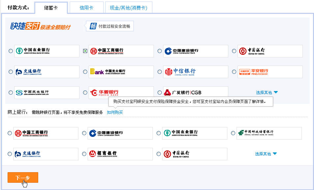Viewport: 314px width, 190px height.
Task: Choose the 广发银行 CGB radio button
Action: tap(159, 92)
